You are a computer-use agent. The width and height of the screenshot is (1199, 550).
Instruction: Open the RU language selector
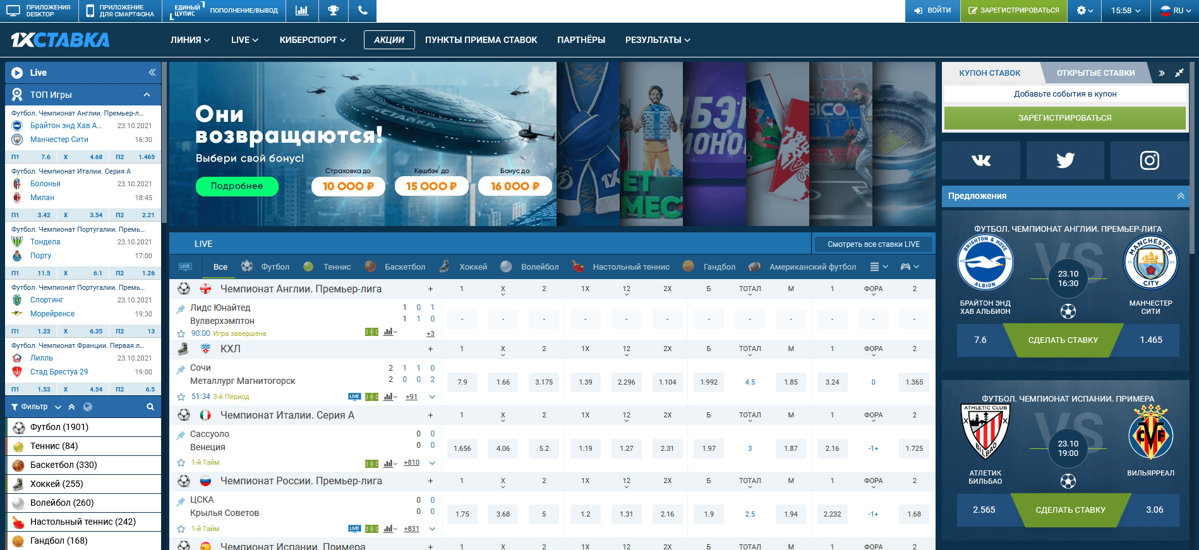[x=1175, y=11]
